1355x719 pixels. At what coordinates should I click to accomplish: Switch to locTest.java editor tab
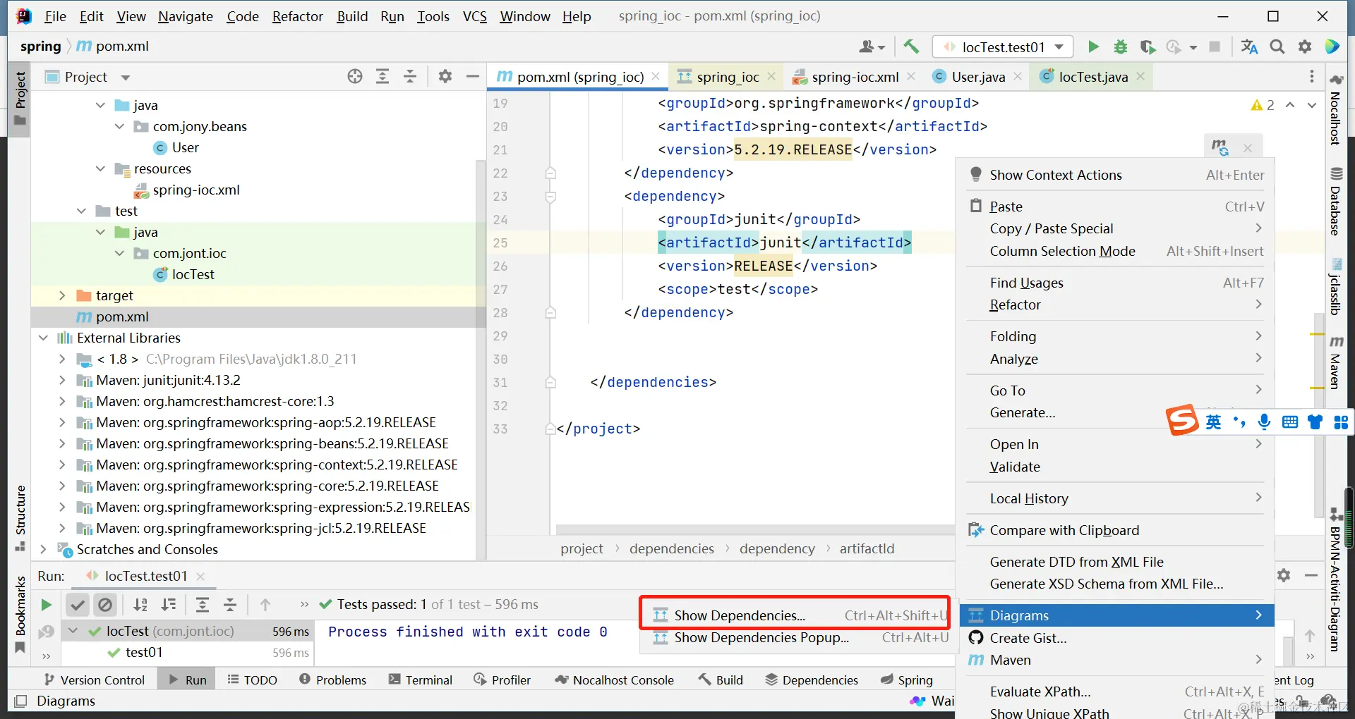click(1093, 77)
